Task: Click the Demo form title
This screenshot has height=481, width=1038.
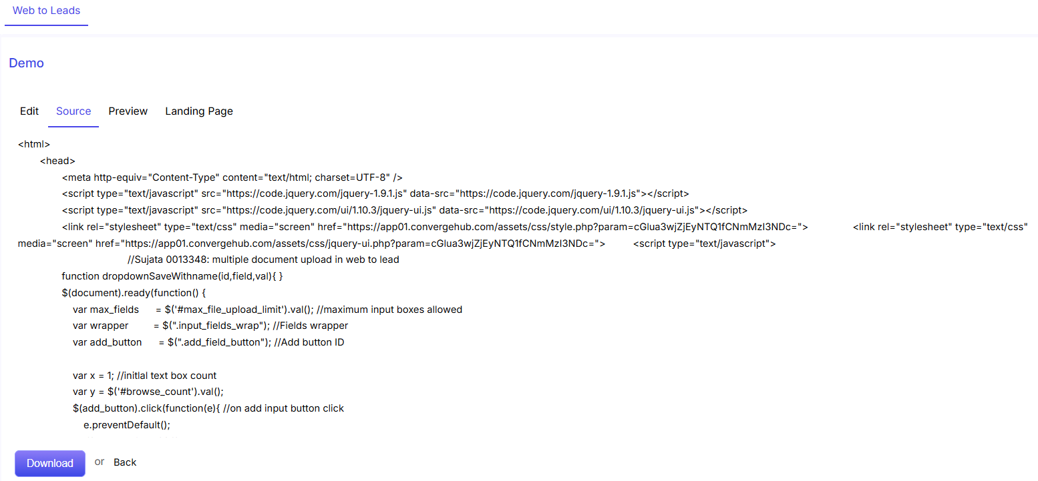Action: (x=27, y=63)
